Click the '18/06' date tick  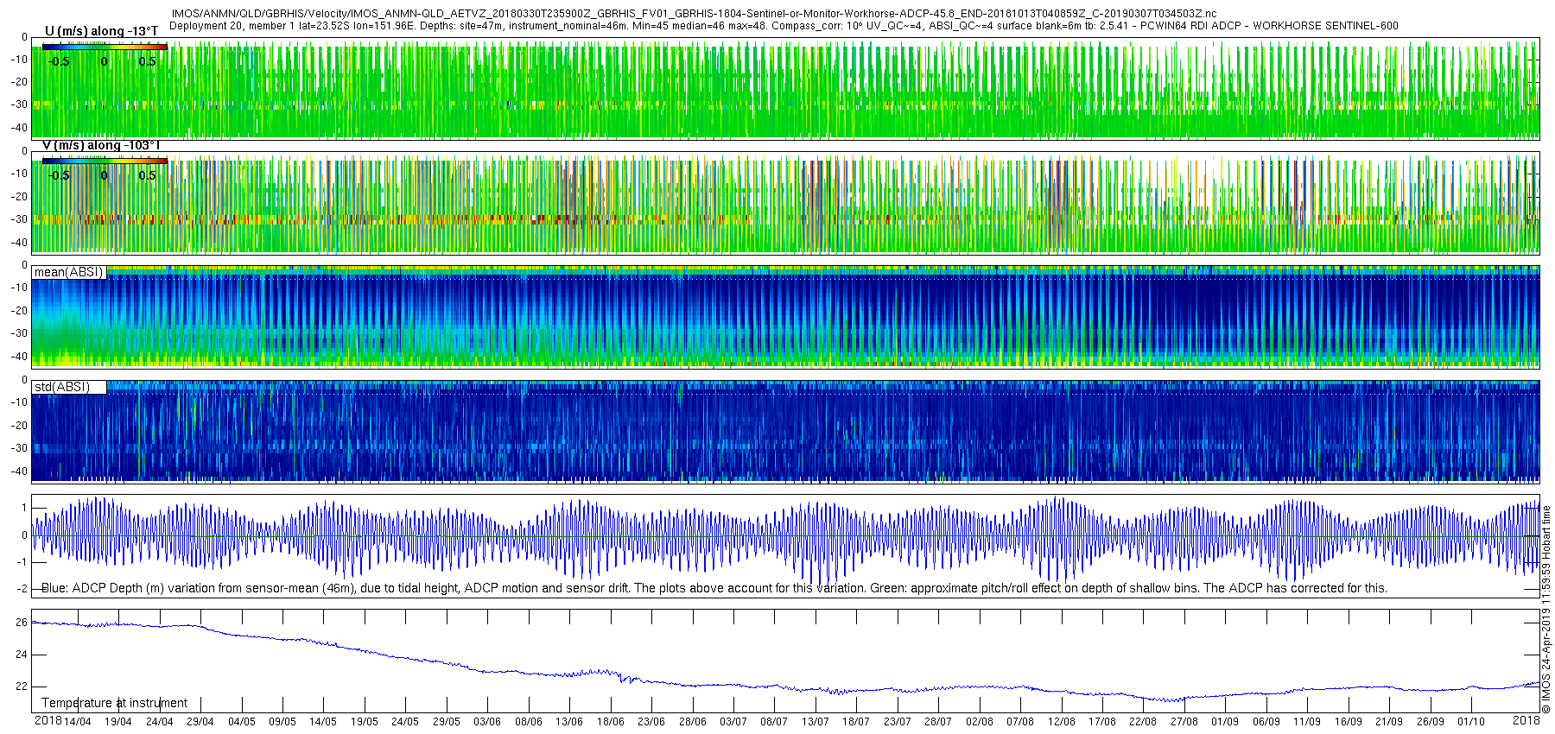point(611,722)
